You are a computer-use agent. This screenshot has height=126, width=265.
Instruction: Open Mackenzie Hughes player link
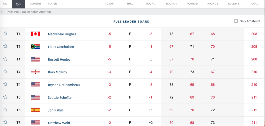(62, 34)
